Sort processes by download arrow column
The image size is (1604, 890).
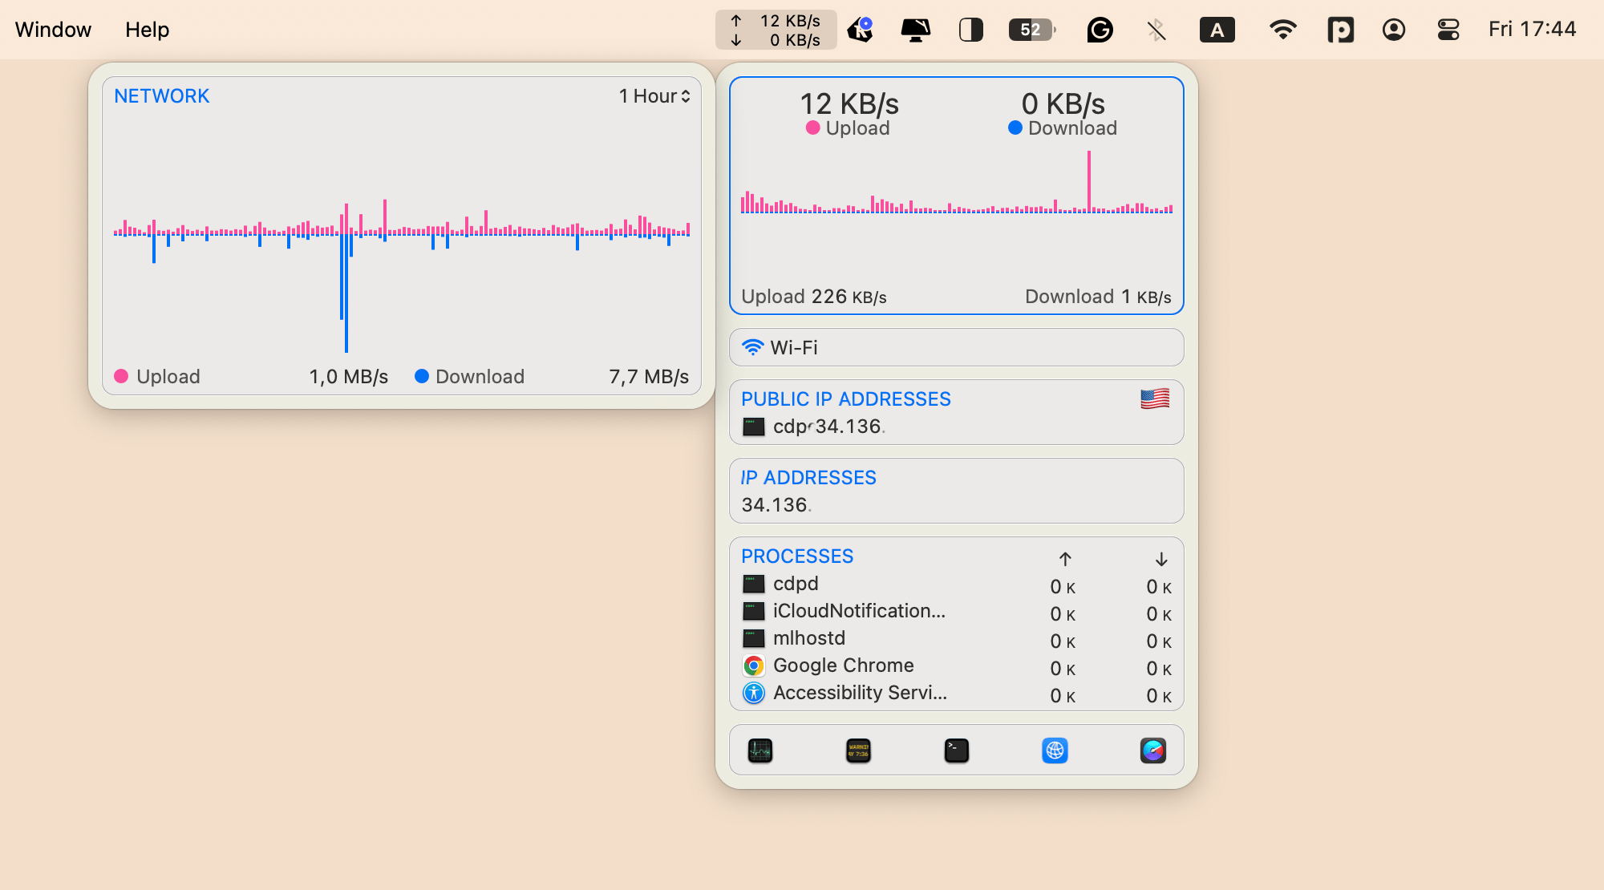click(1160, 559)
